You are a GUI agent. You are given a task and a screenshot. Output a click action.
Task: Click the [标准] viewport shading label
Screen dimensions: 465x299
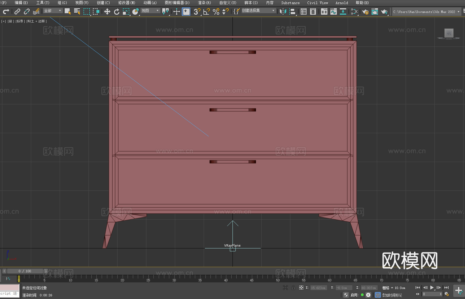pyautogui.click(x=20, y=21)
